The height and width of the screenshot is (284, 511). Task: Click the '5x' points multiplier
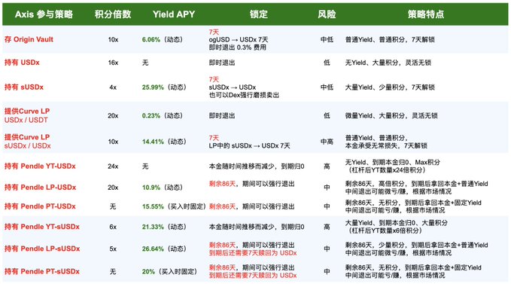point(113,249)
